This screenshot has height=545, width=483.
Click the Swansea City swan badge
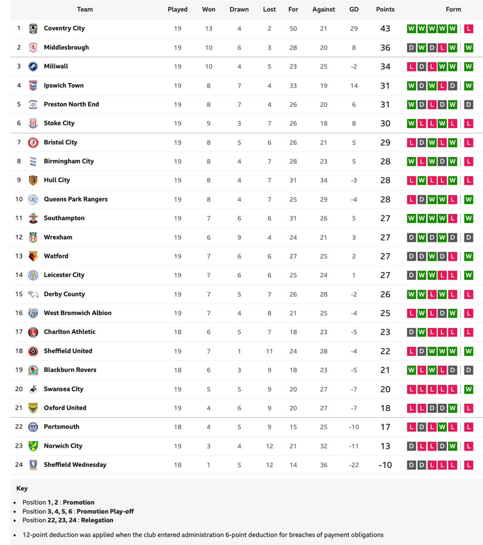pos(33,389)
